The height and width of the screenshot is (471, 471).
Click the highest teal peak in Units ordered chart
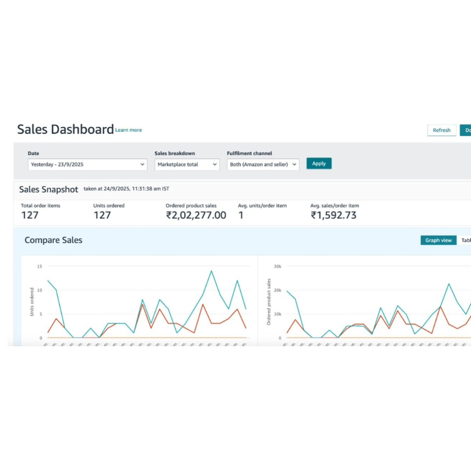pos(212,271)
